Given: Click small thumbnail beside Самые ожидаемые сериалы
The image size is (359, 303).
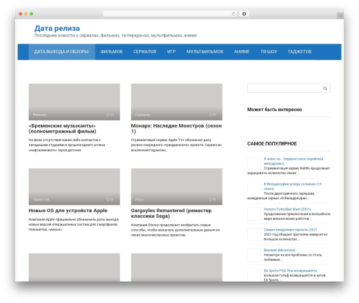Looking at the screenshot, I should 254,234.
